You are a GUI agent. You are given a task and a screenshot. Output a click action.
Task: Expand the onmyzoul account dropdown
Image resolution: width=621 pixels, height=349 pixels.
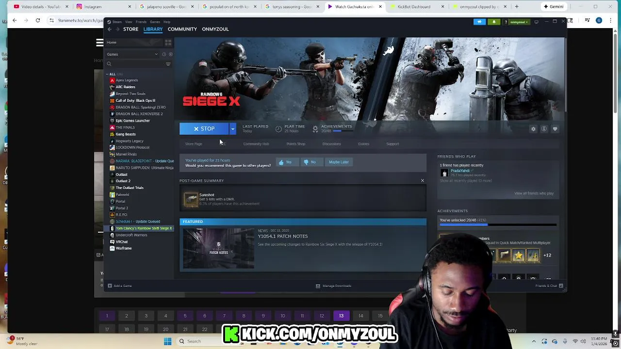519,22
